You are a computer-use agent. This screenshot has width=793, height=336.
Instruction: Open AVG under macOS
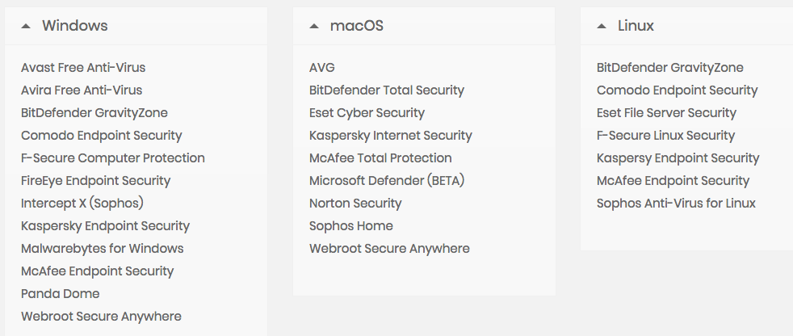[x=321, y=68]
